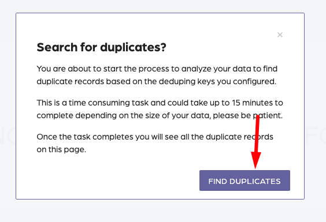Click the FIND DUPLICATES button
326x222 pixels.
[244, 180]
